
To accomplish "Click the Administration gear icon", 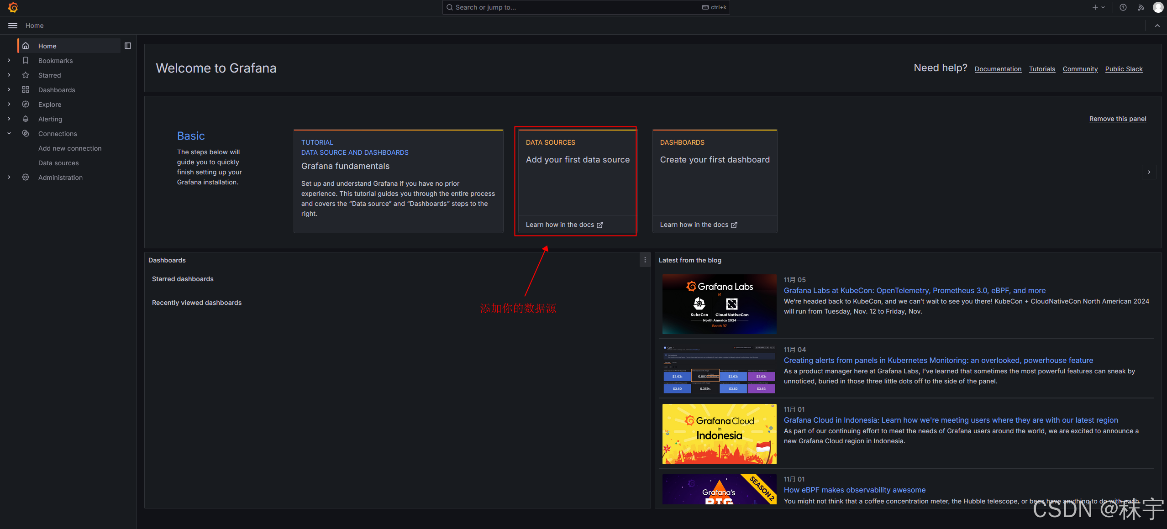I will pos(26,177).
